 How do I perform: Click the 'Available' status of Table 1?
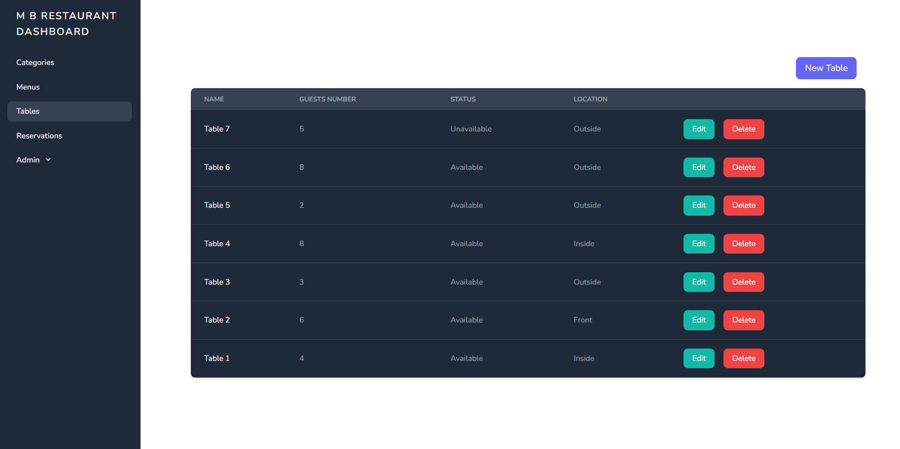(467, 358)
